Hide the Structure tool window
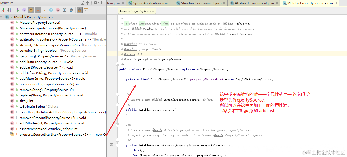 click(103, 3)
